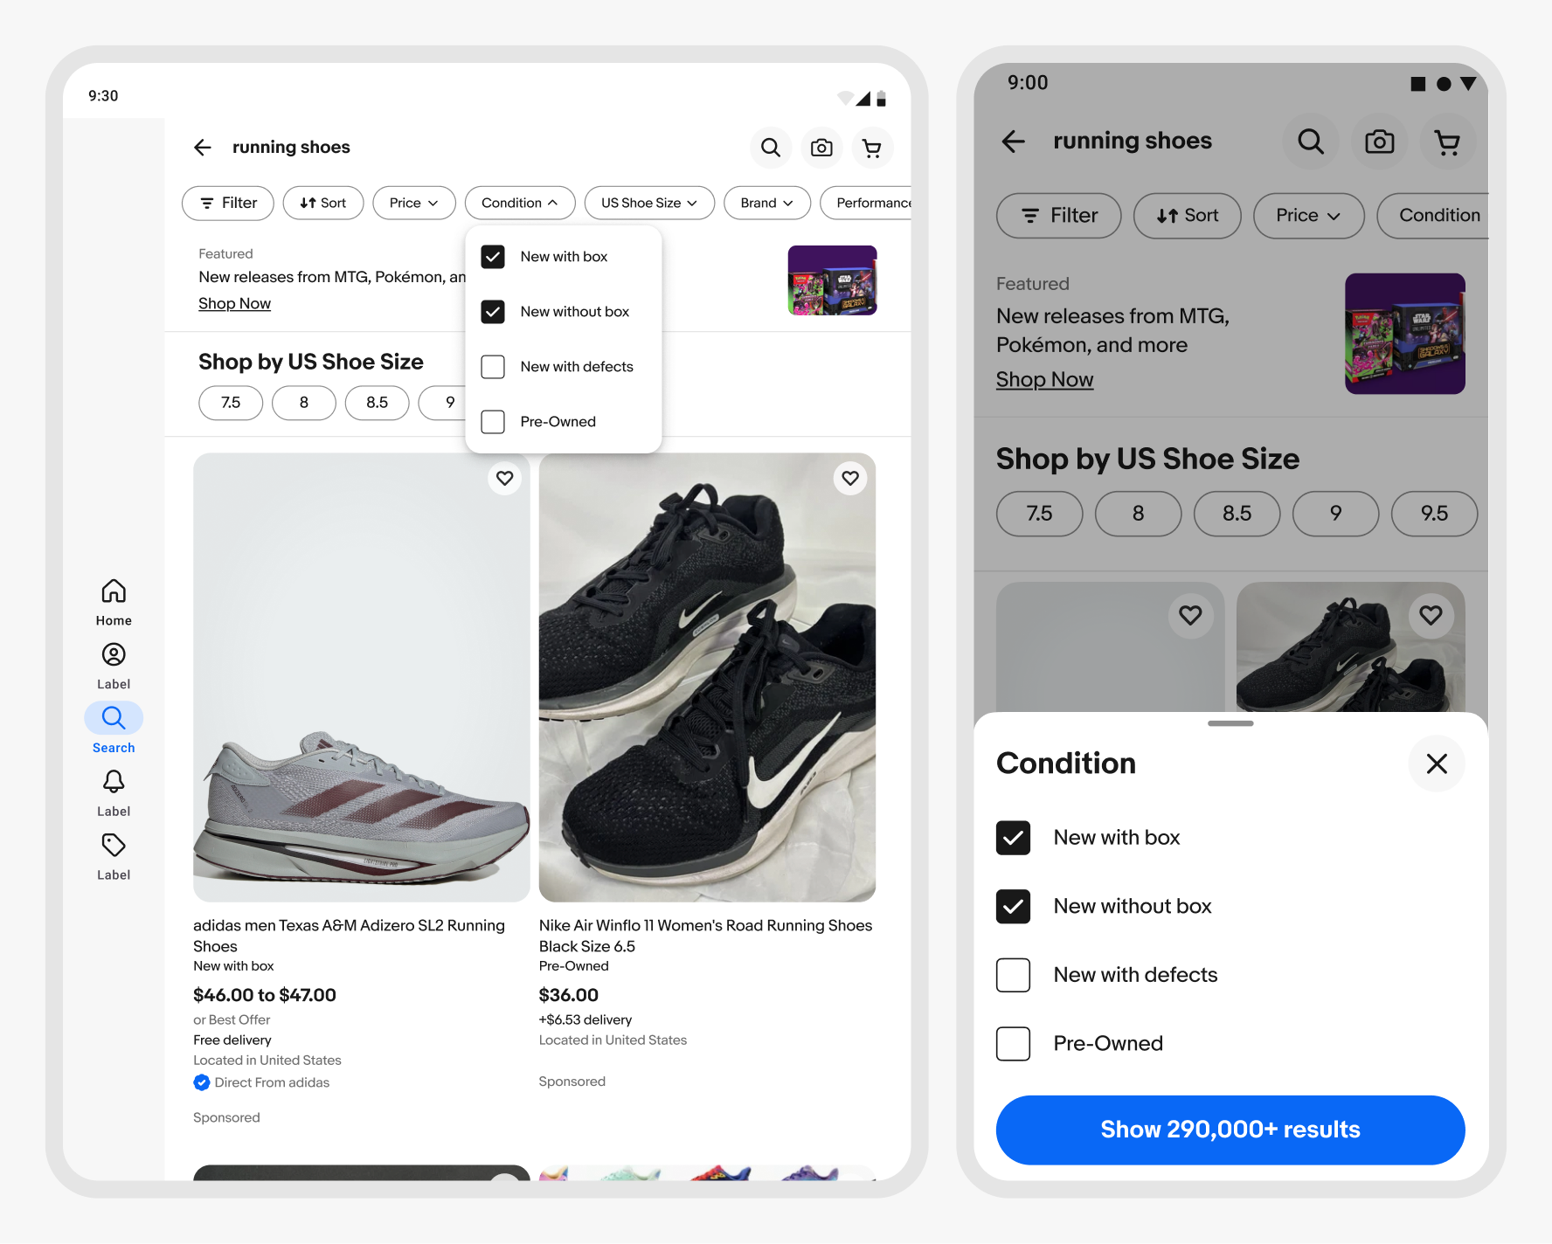Open shopping cart in tablet header
The width and height of the screenshot is (1552, 1244).
872,148
